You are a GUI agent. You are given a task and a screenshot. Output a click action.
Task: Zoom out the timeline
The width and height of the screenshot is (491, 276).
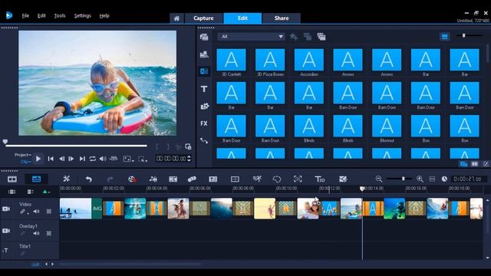[378, 179]
